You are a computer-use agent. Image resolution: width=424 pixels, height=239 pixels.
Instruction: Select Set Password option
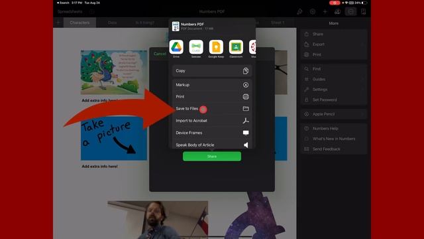334,100
